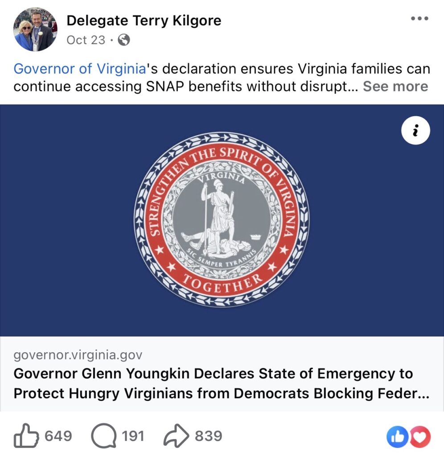
Task: Click the globe public audience icon
Action: click(124, 40)
